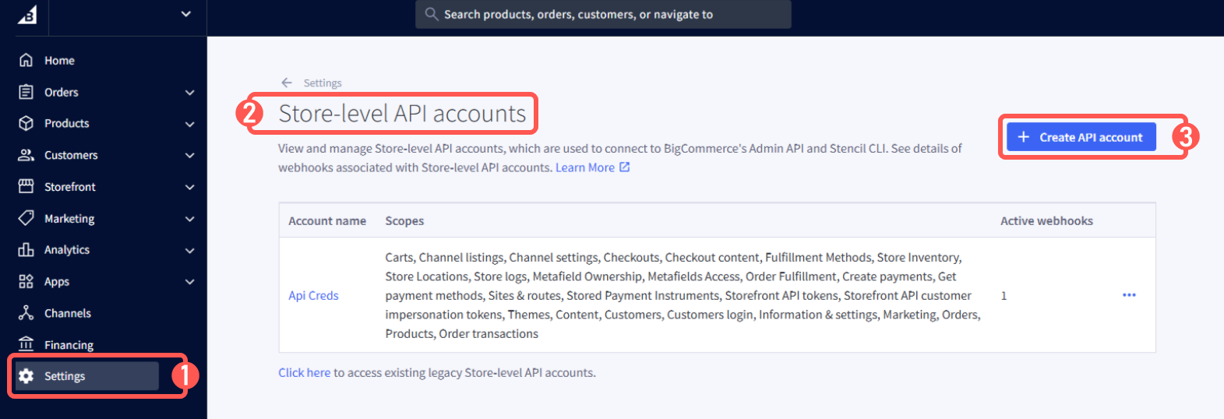The width and height of the screenshot is (1224, 419).
Task: Click the Create API account button
Action: pyautogui.click(x=1081, y=137)
